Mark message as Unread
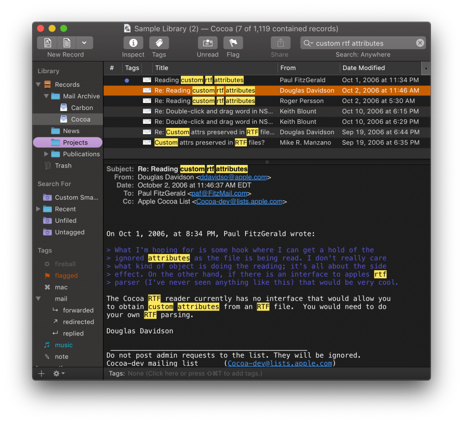Viewport: 463px width, 423px height. [208, 43]
